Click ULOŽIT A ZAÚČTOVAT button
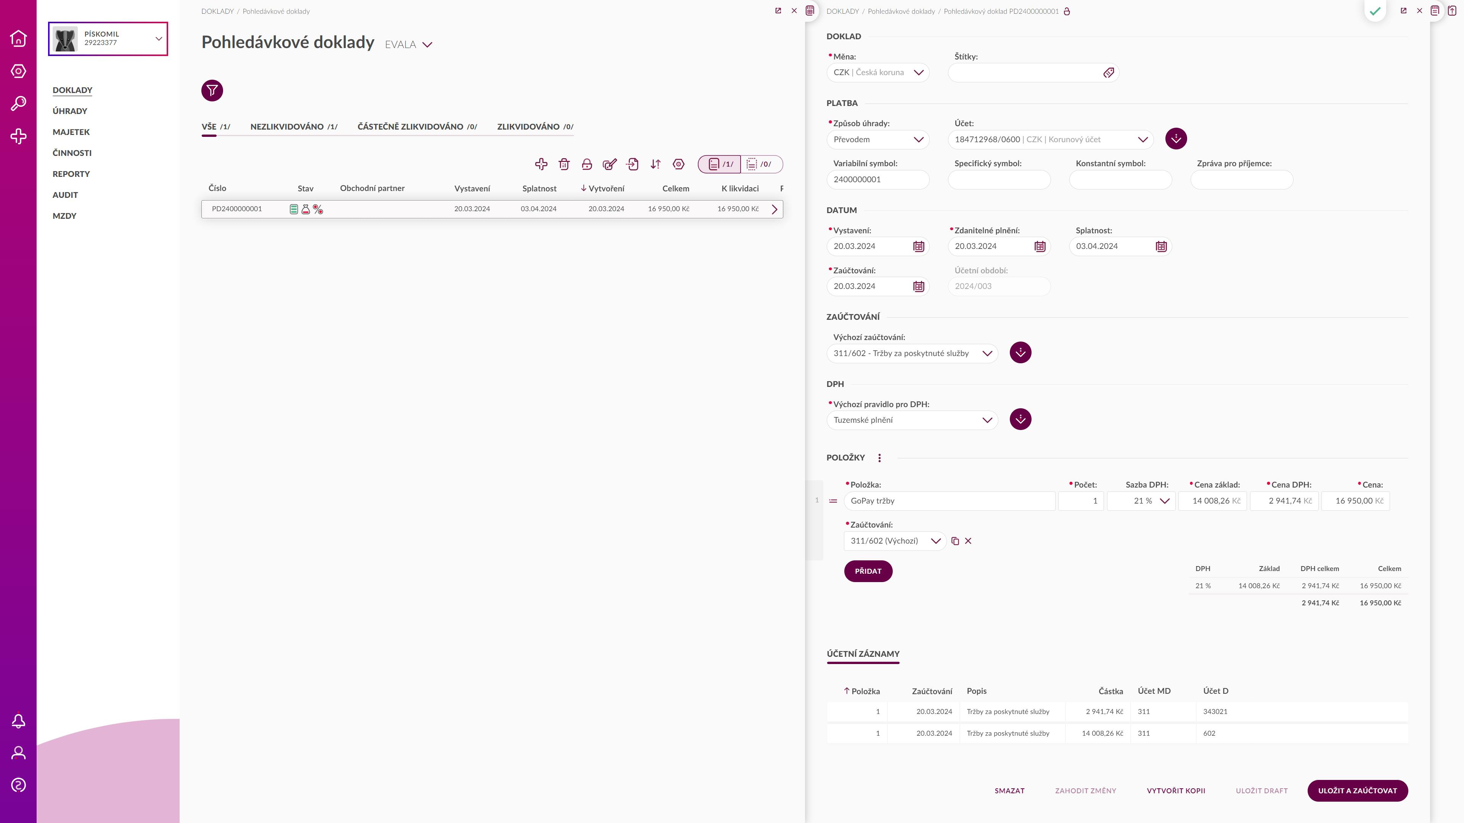The height and width of the screenshot is (823, 1464). coord(1358,791)
